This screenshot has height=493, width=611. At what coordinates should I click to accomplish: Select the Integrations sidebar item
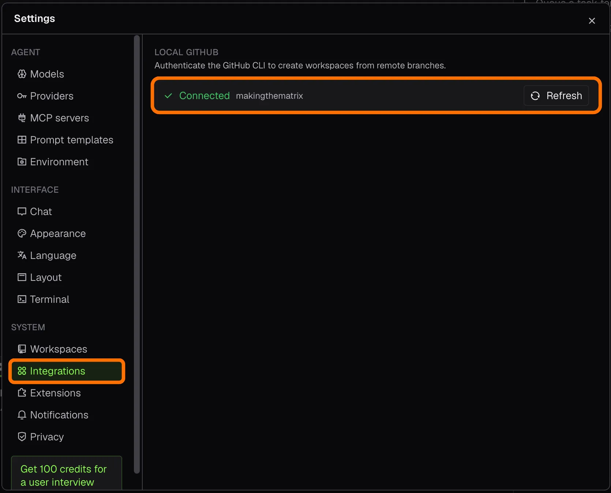pyautogui.click(x=66, y=371)
